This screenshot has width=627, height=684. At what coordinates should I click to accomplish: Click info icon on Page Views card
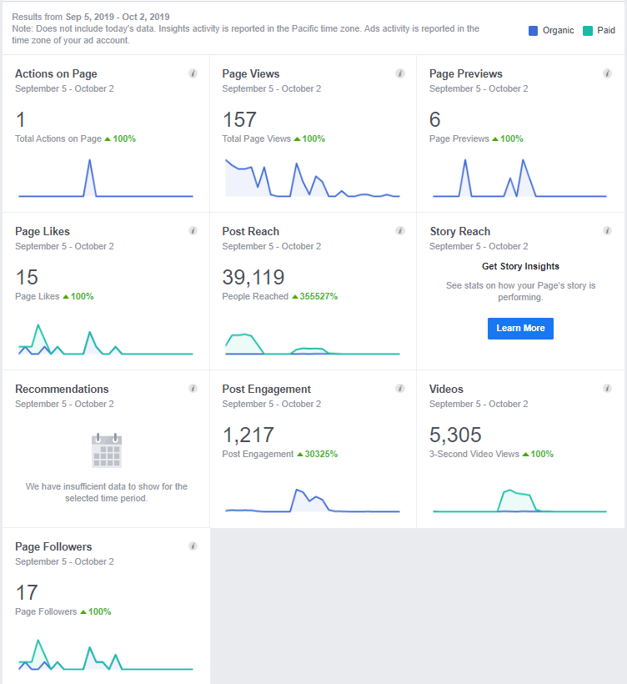[x=400, y=73]
